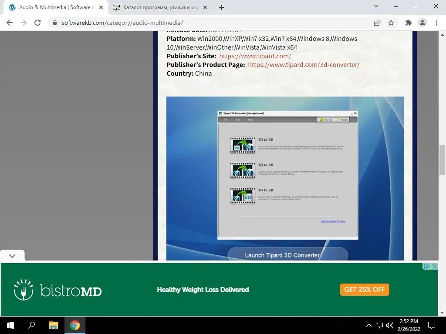
Task: Open the volume speaker tray icon
Action: coord(390,325)
